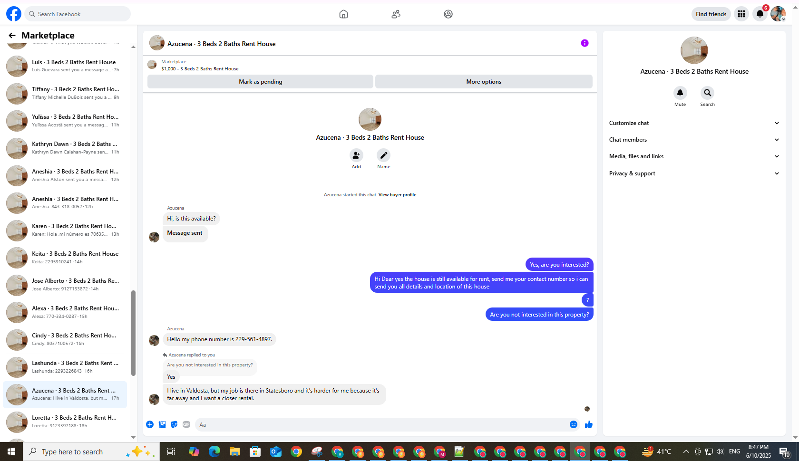
Task: Mute the Azucena conversation
Action: click(680, 93)
